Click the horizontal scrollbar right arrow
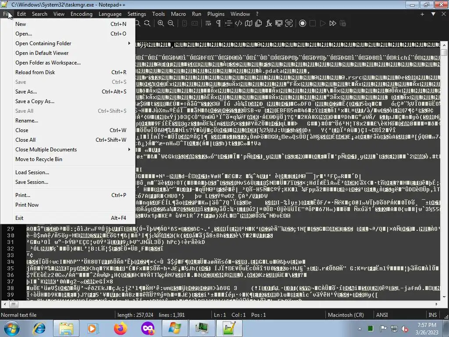The height and width of the screenshot is (337, 449). [x=436, y=304]
